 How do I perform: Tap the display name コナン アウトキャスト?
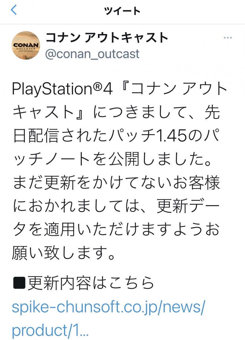pyautogui.click(x=107, y=38)
